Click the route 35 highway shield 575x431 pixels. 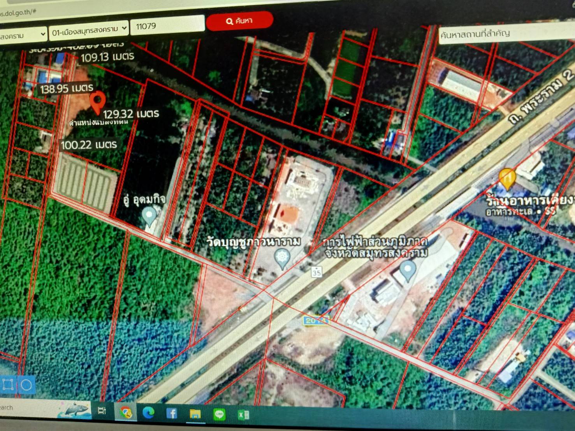pos(317,273)
